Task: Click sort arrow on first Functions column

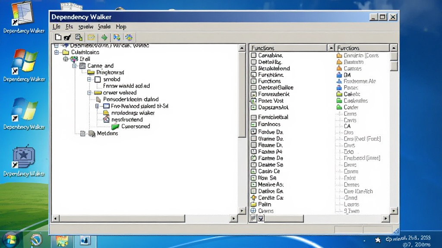Action: [331, 48]
